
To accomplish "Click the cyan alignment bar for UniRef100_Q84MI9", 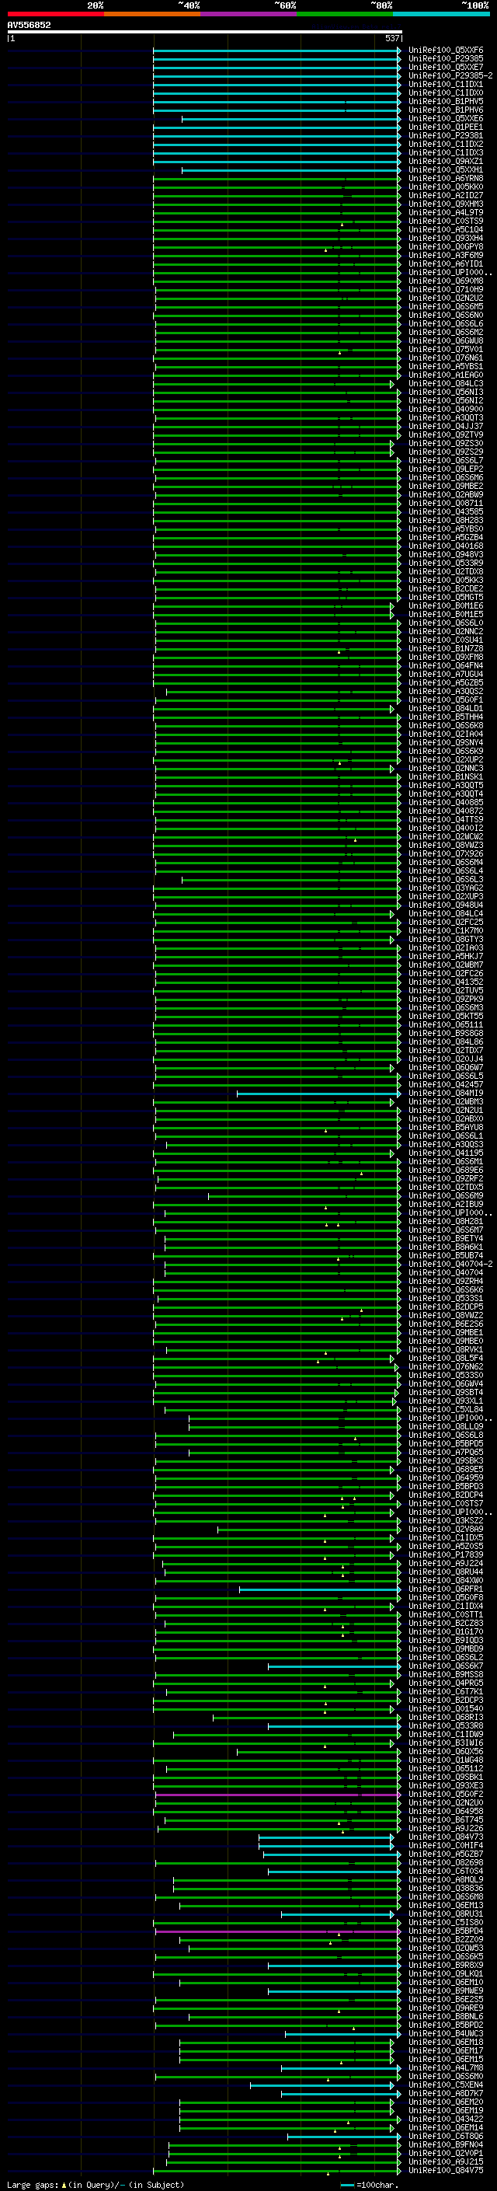I will (x=318, y=1093).
